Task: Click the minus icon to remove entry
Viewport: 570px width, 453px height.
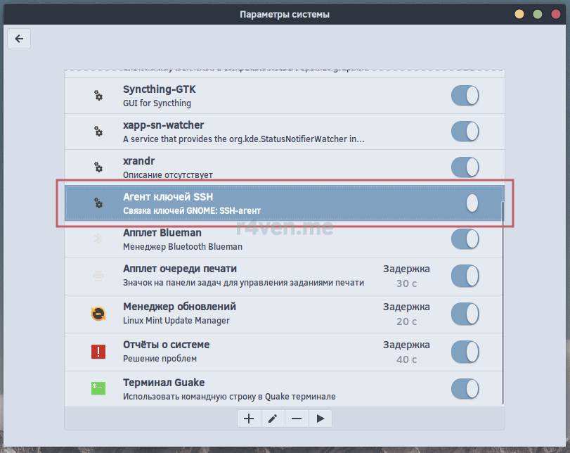Action: click(x=297, y=419)
